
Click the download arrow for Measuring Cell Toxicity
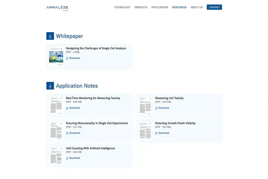156,108
